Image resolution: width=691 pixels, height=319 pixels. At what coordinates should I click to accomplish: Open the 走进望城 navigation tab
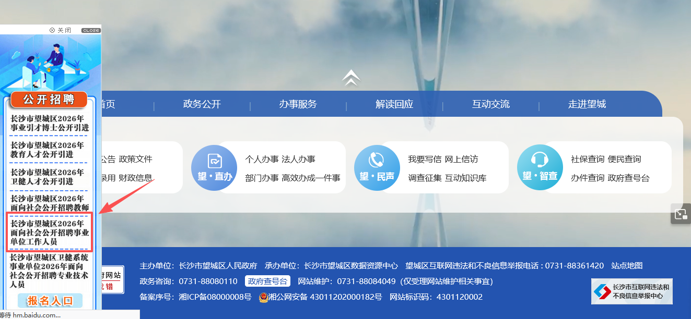(587, 104)
